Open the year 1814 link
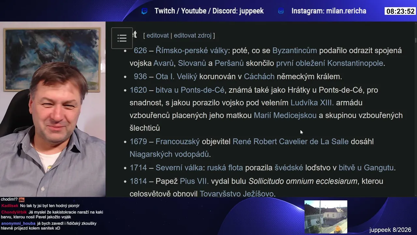This screenshot has width=417, height=235. [138, 181]
